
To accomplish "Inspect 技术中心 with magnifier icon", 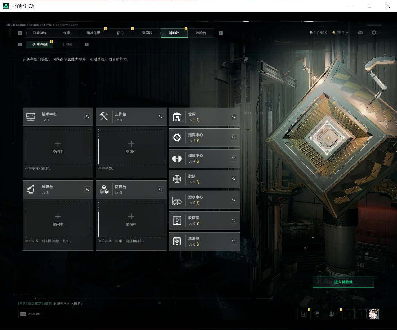I will click(87, 117).
